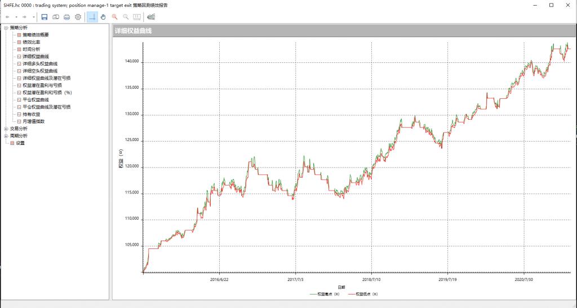Select 详细权益曲线及潜在亏损 tree item
The height and width of the screenshot is (308, 577).
(x=47, y=78)
